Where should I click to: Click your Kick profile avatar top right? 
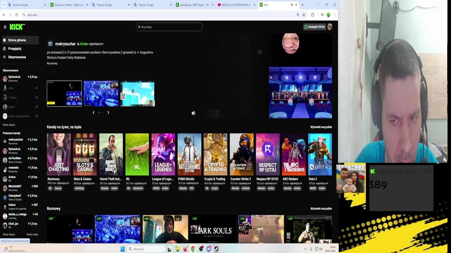[x=330, y=27]
